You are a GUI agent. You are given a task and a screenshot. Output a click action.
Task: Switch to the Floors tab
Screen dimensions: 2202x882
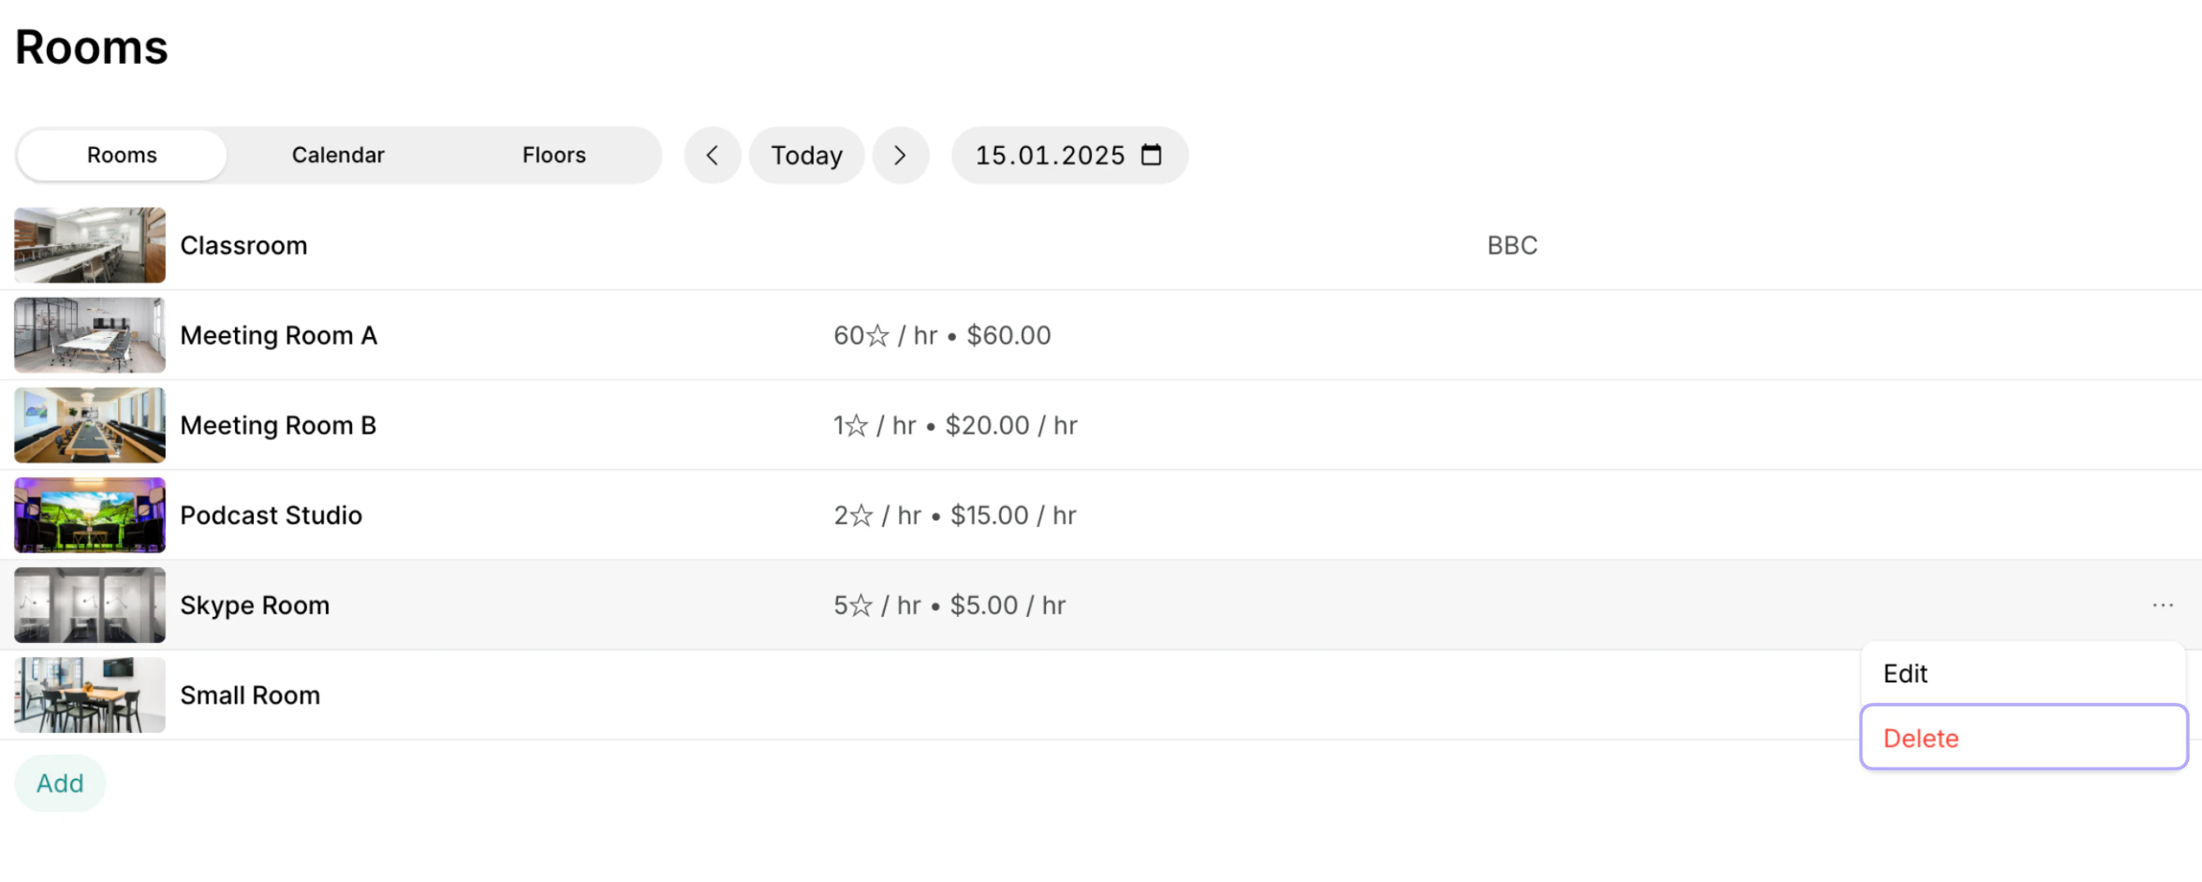click(x=554, y=155)
